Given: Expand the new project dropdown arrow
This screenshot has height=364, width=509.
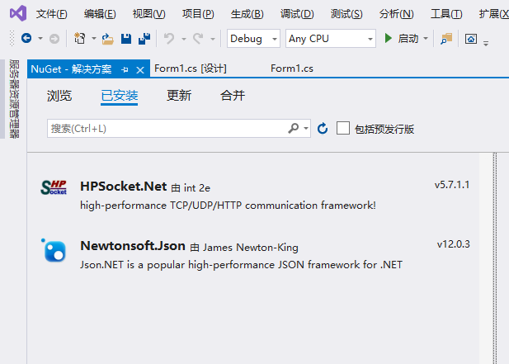Looking at the screenshot, I should tap(94, 39).
